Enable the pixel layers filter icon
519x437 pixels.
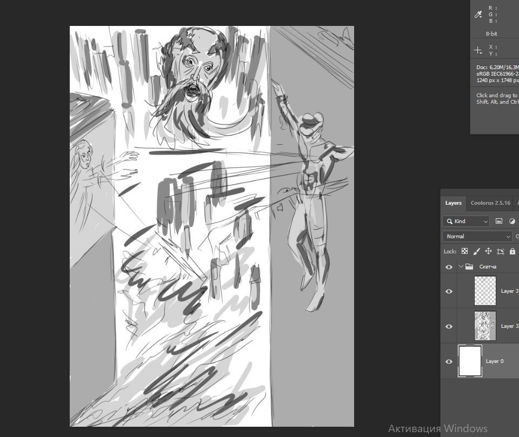point(499,221)
